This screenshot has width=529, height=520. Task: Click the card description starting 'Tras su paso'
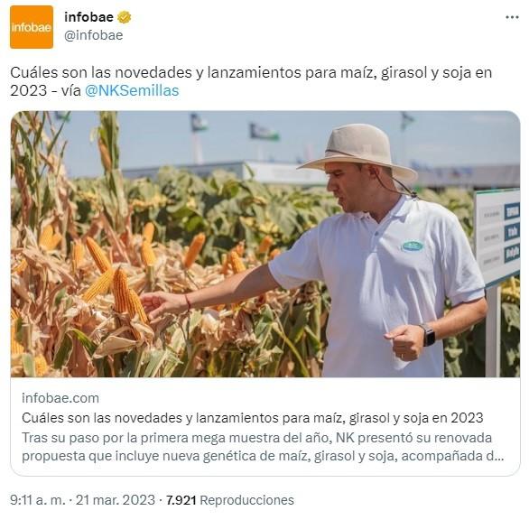(263, 447)
